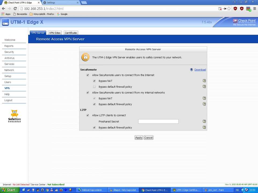
Task: Open the Könyvjelzők - Firefox bookmark folder
Action: click(x=42, y=14)
